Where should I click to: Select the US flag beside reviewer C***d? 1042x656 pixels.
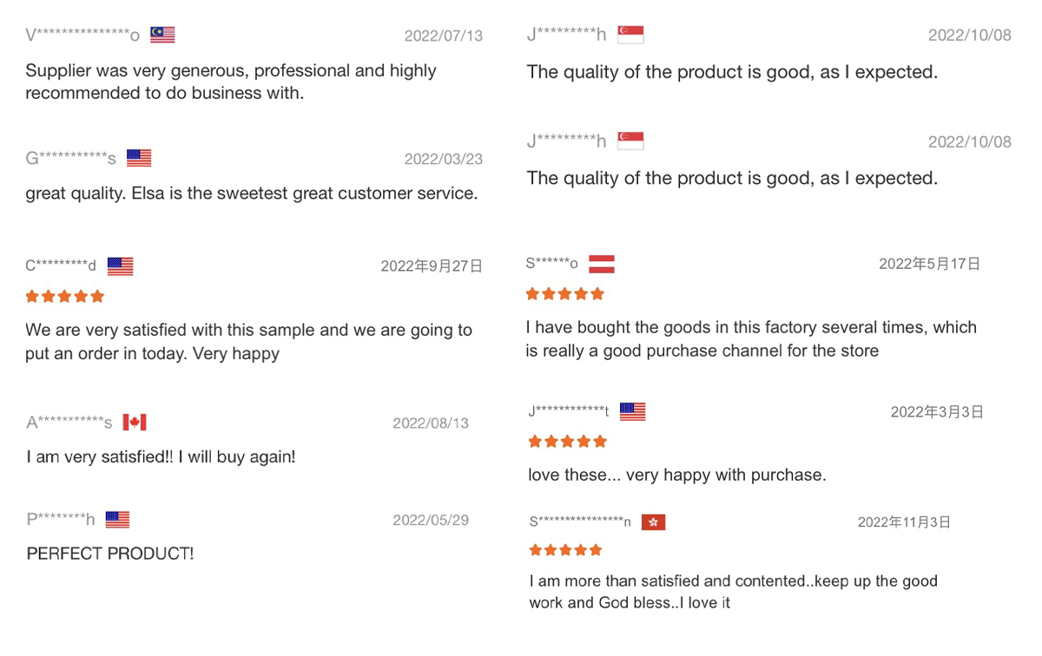(x=121, y=266)
